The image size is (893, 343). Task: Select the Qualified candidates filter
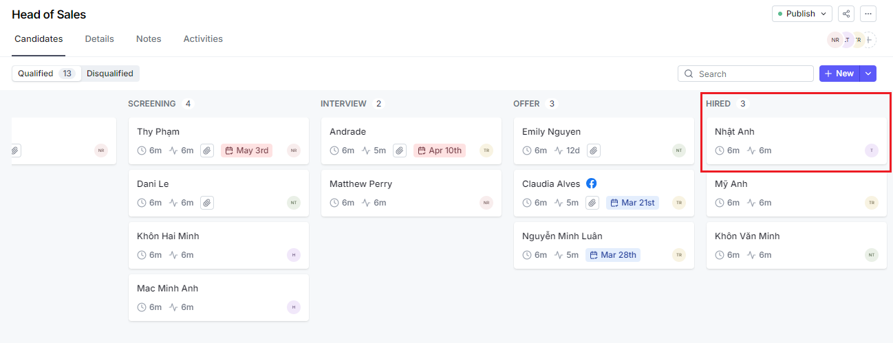click(45, 74)
